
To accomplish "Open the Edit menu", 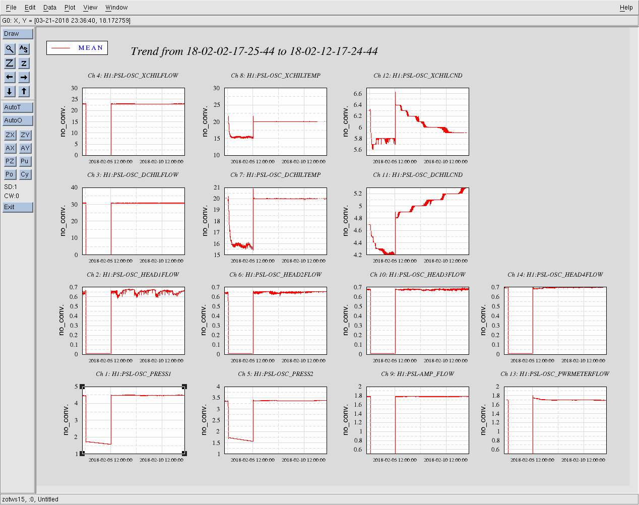I will [x=30, y=8].
